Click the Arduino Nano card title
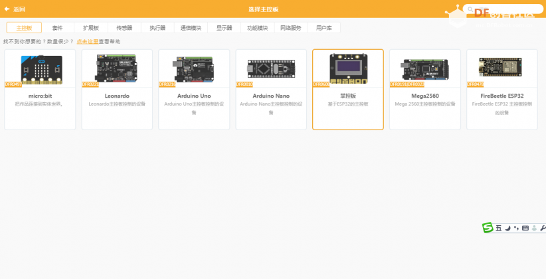 tap(271, 96)
